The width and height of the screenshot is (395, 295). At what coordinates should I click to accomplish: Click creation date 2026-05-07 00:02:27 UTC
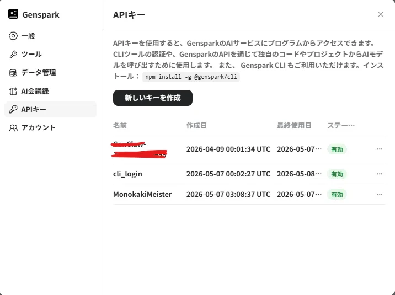click(x=228, y=174)
